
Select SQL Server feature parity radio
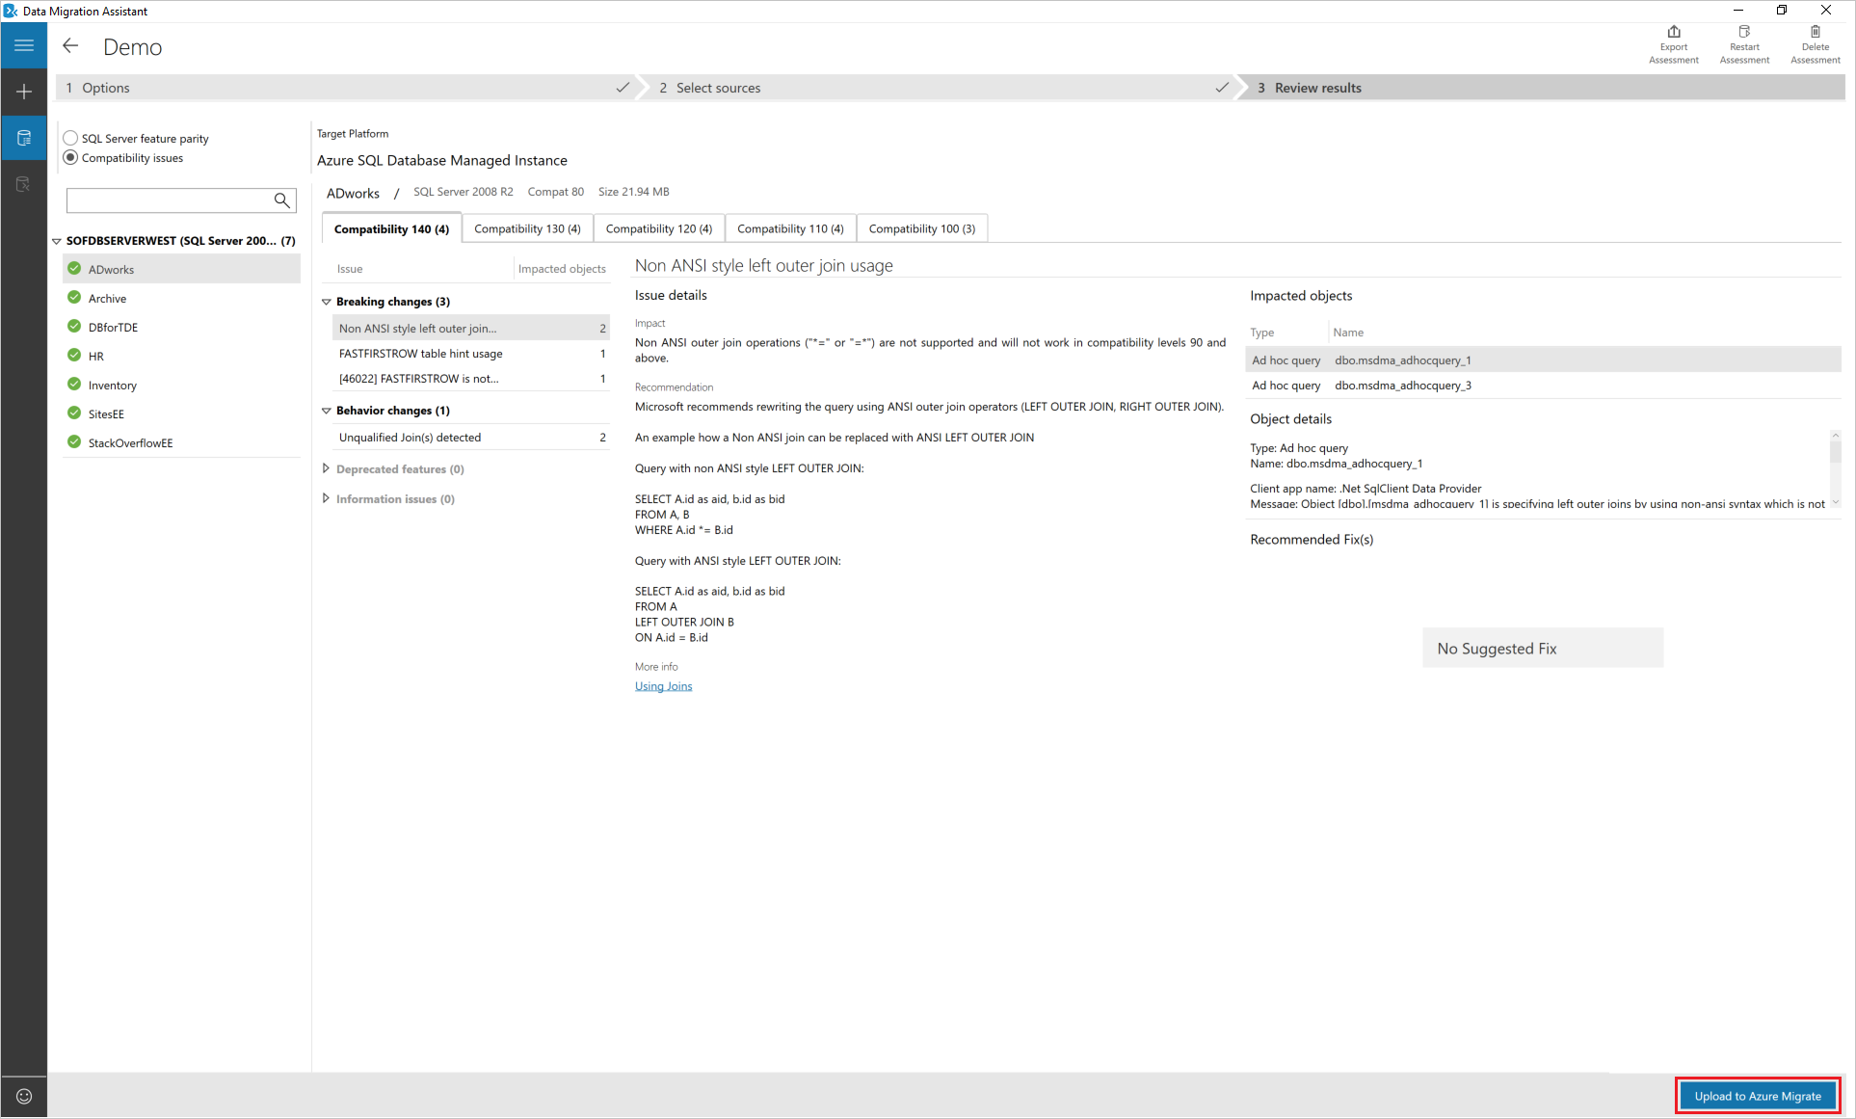[70, 138]
